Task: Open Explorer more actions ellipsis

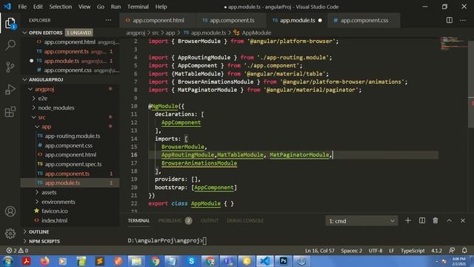Action: coord(108,20)
